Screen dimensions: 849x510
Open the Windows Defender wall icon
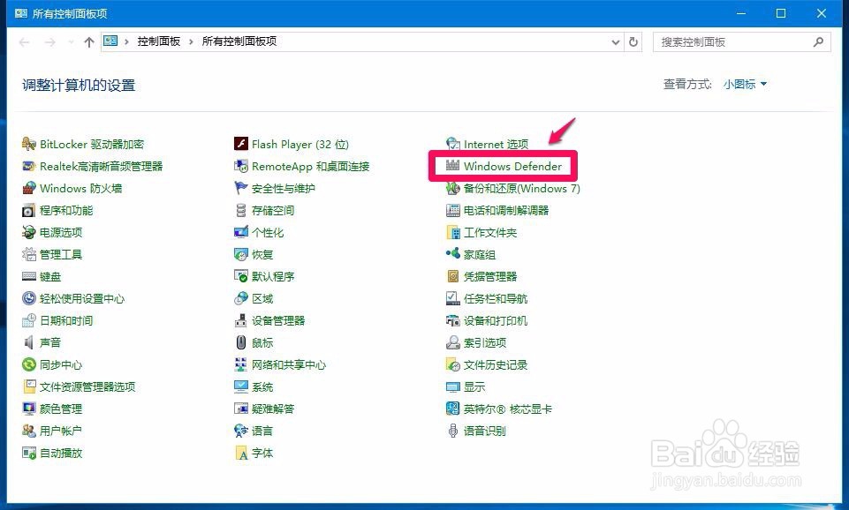point(452,166)
